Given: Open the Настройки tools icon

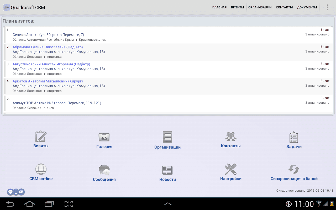Looking at the screenshot, I should pyautogui.click(x=231, y=169).
